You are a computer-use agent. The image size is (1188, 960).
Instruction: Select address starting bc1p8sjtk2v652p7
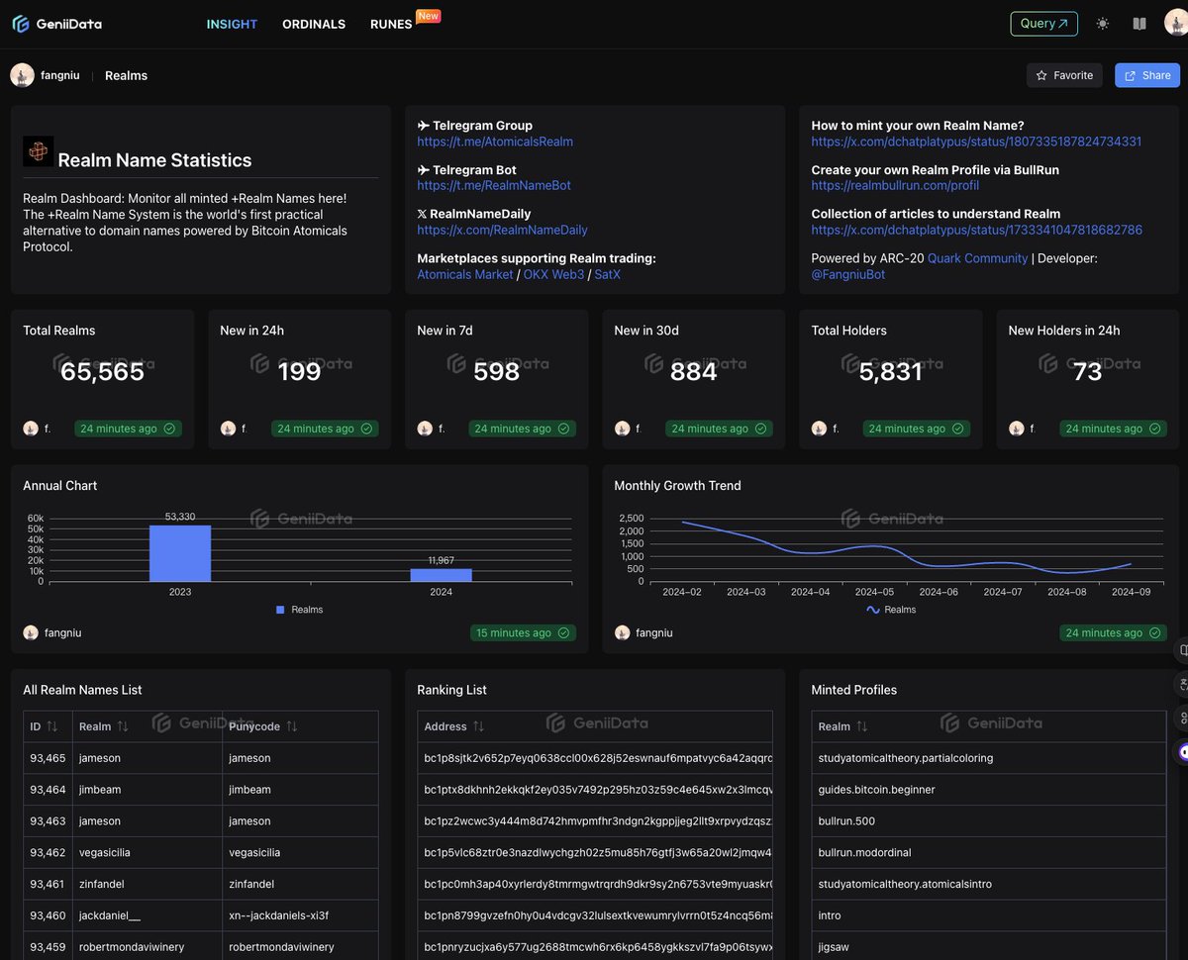595,758
